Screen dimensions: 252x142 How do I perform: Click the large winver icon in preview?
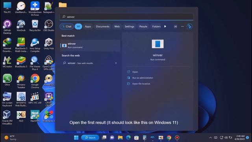(157, 44)
